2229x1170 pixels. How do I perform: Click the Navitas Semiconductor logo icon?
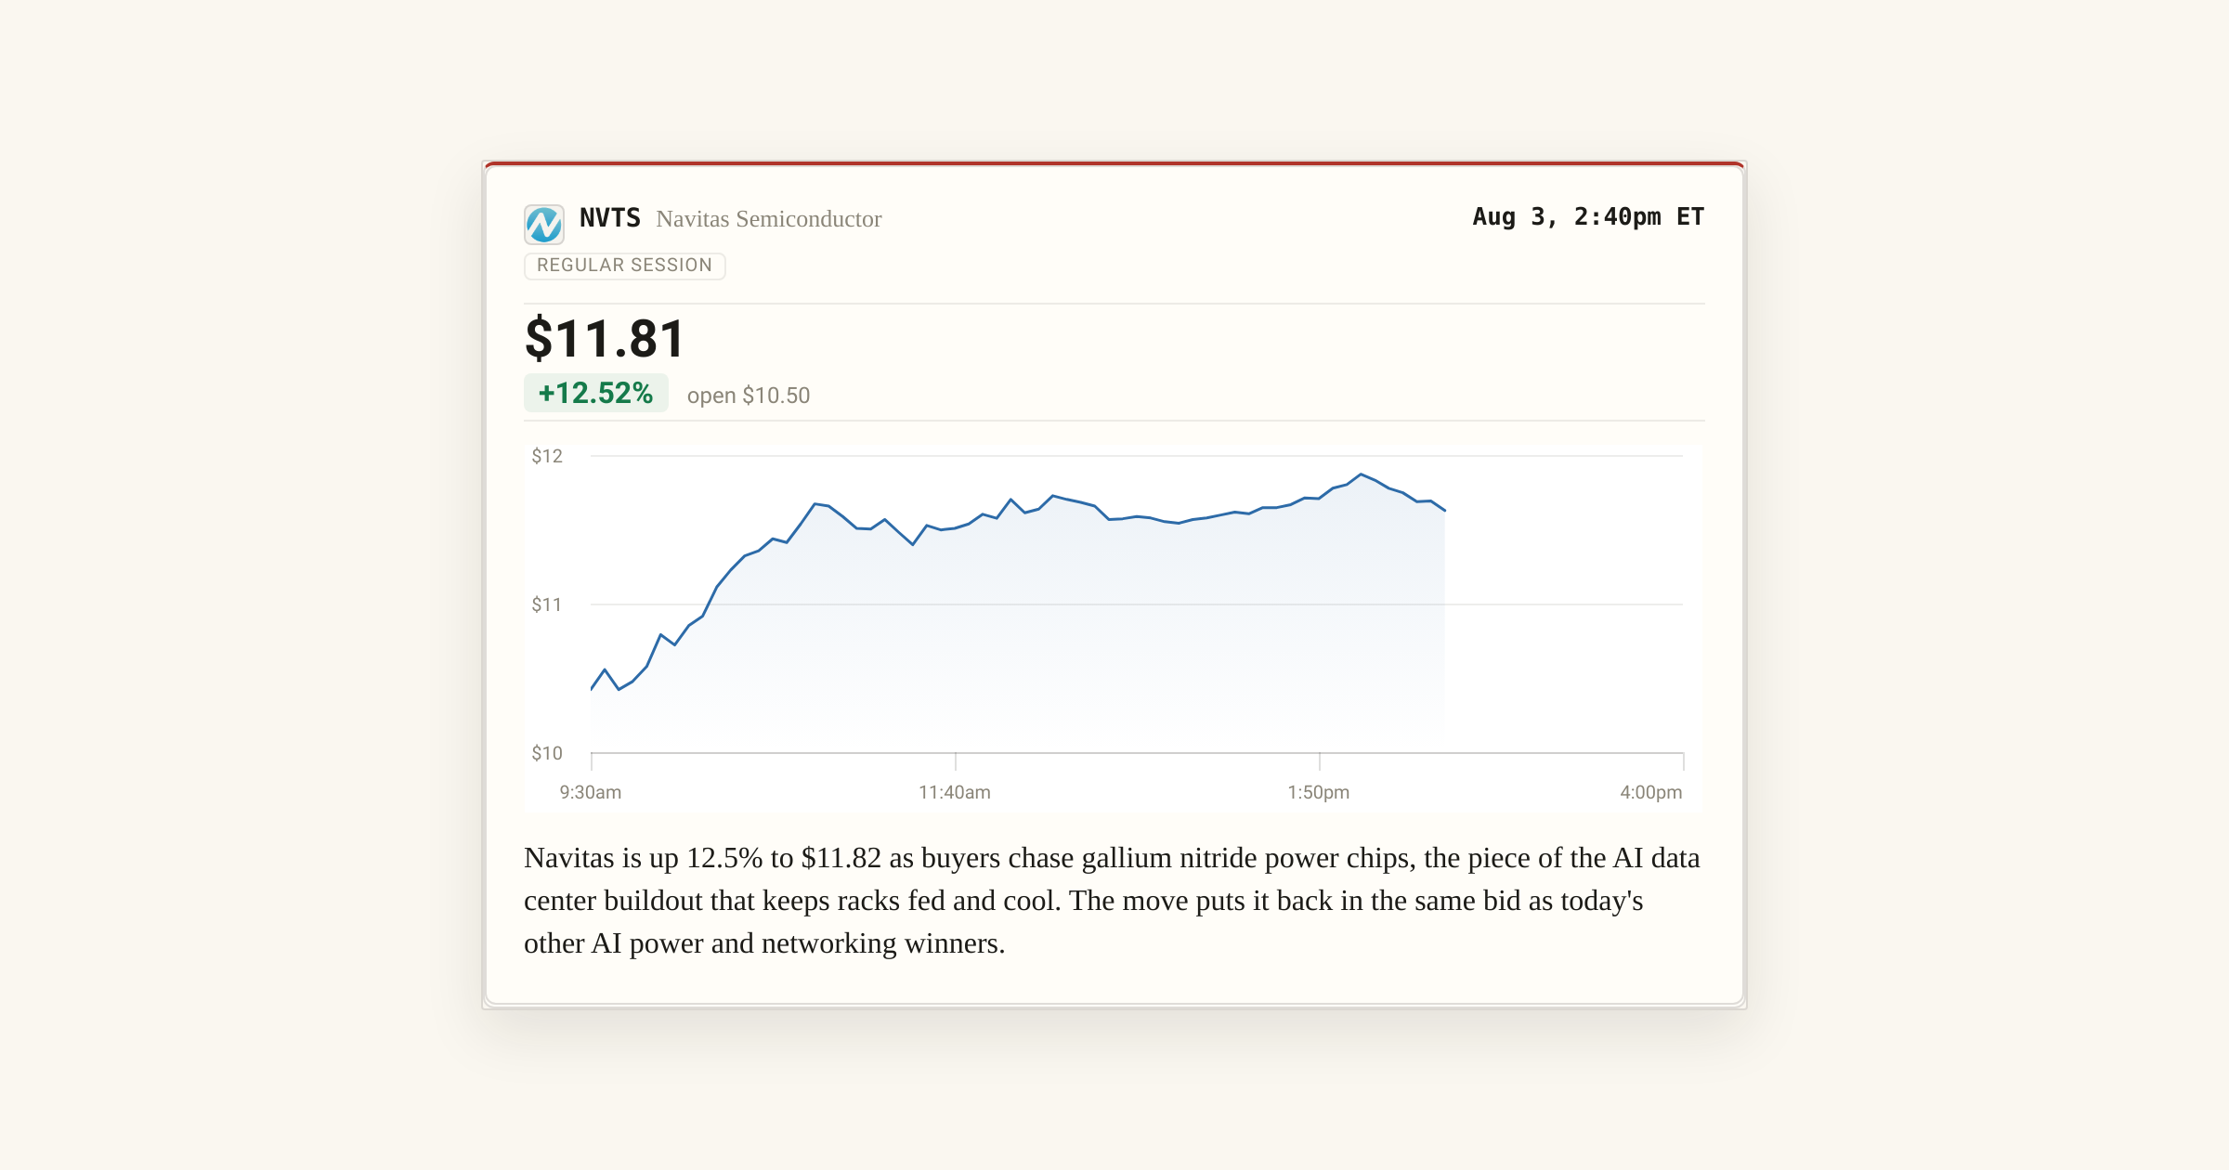tap(544, 225)
